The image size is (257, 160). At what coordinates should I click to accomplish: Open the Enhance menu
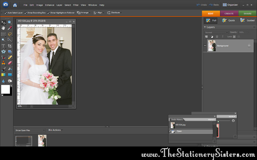[x=50, y=5]
